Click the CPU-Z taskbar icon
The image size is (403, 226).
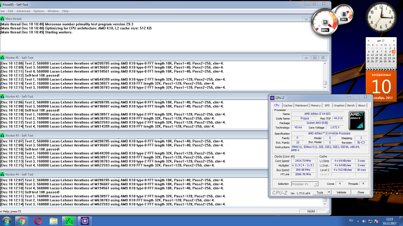click(x=84, y=220)
